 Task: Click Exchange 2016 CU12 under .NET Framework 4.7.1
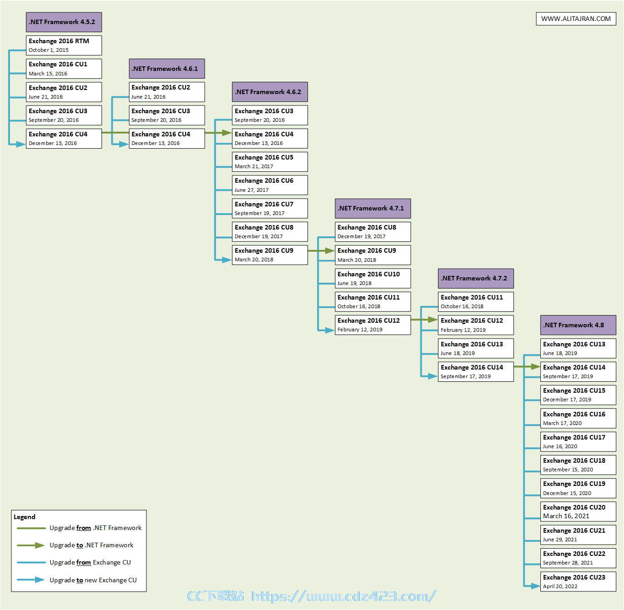click(x=373, y=325)
